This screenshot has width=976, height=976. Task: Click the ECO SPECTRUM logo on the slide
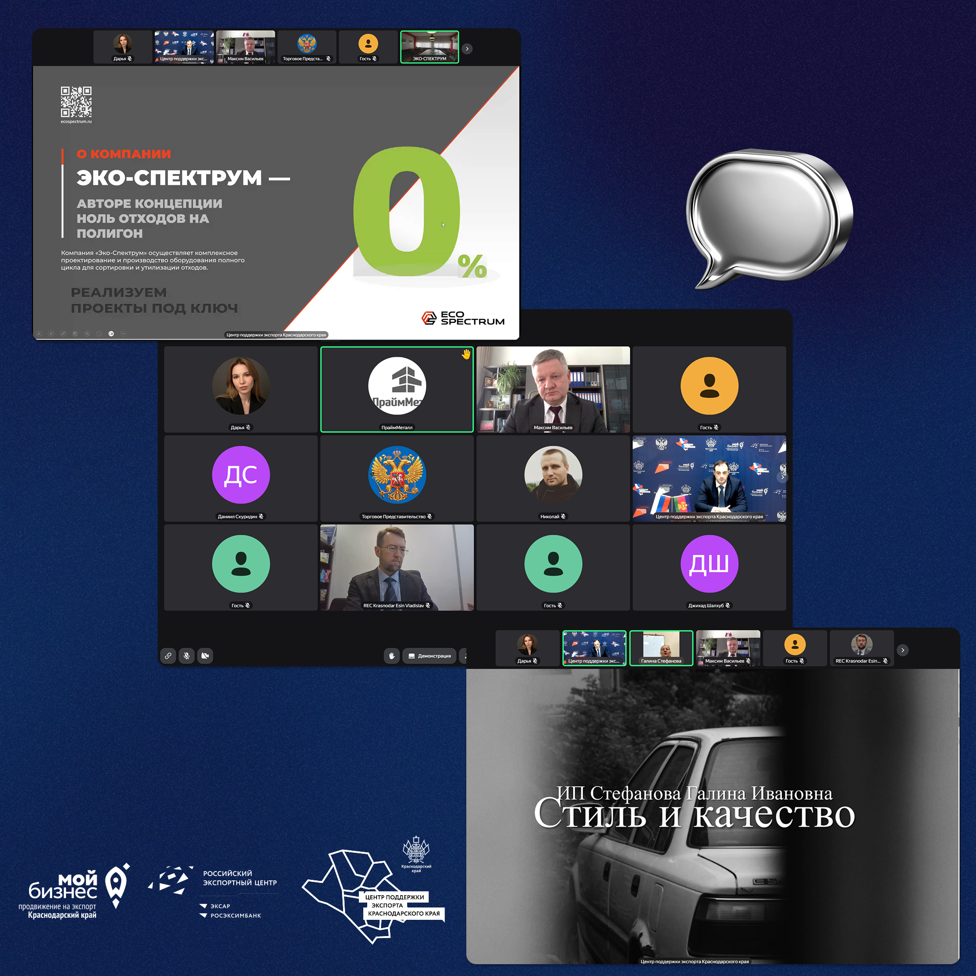point(463,318)
